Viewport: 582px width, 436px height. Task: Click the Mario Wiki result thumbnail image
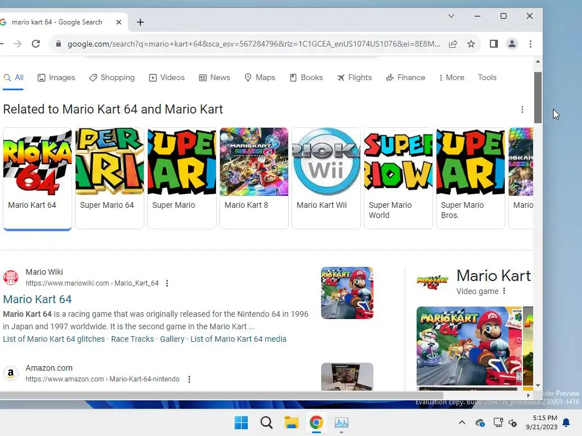coord(347,293)
